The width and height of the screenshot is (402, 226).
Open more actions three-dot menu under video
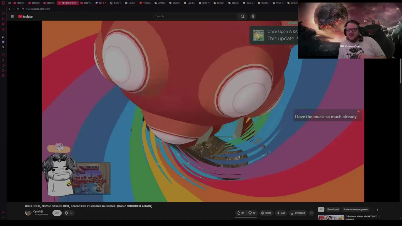click(x=311, y=213)
